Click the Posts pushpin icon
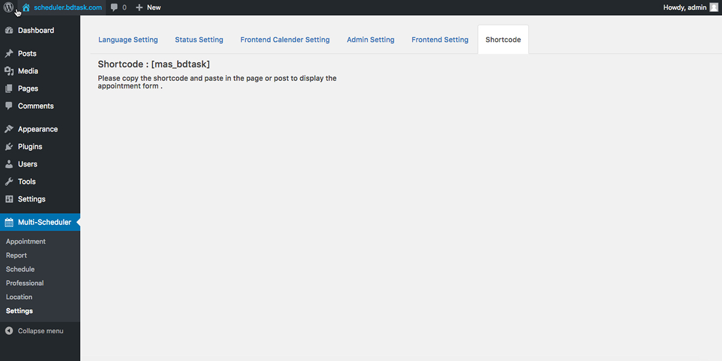 coord(9,54)
